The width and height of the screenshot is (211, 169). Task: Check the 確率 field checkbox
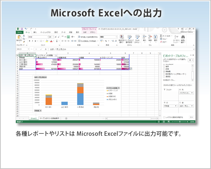164,67
